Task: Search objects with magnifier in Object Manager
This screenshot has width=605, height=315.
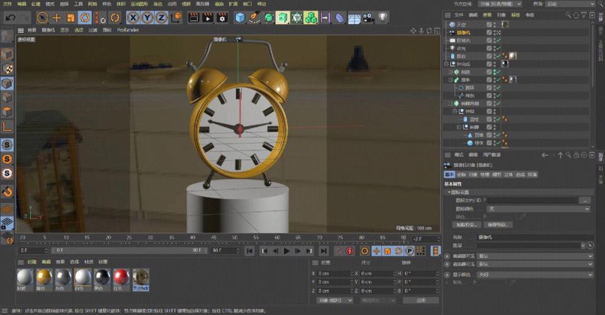Action: (568, 15)
